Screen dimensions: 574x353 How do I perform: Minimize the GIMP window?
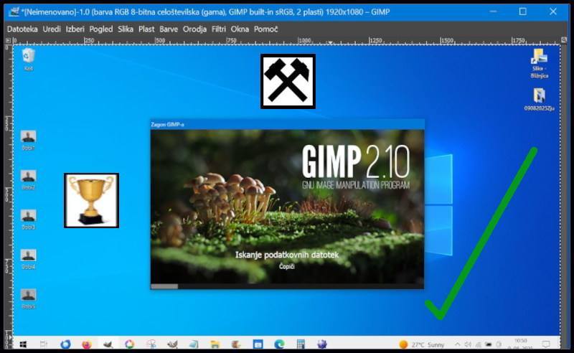(x=493, y=11)
